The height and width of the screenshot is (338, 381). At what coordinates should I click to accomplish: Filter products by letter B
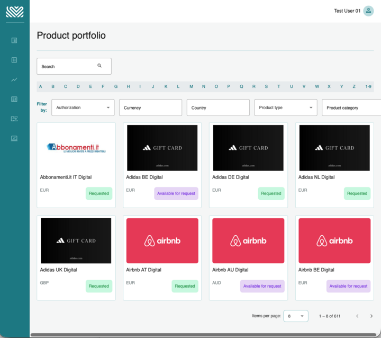(x=53, y=86)
